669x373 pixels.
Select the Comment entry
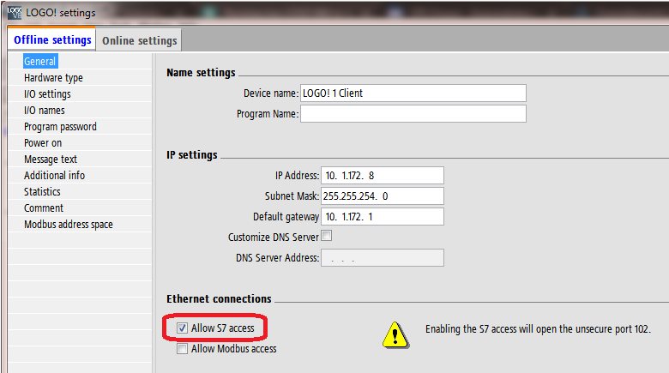coord(44,208)
